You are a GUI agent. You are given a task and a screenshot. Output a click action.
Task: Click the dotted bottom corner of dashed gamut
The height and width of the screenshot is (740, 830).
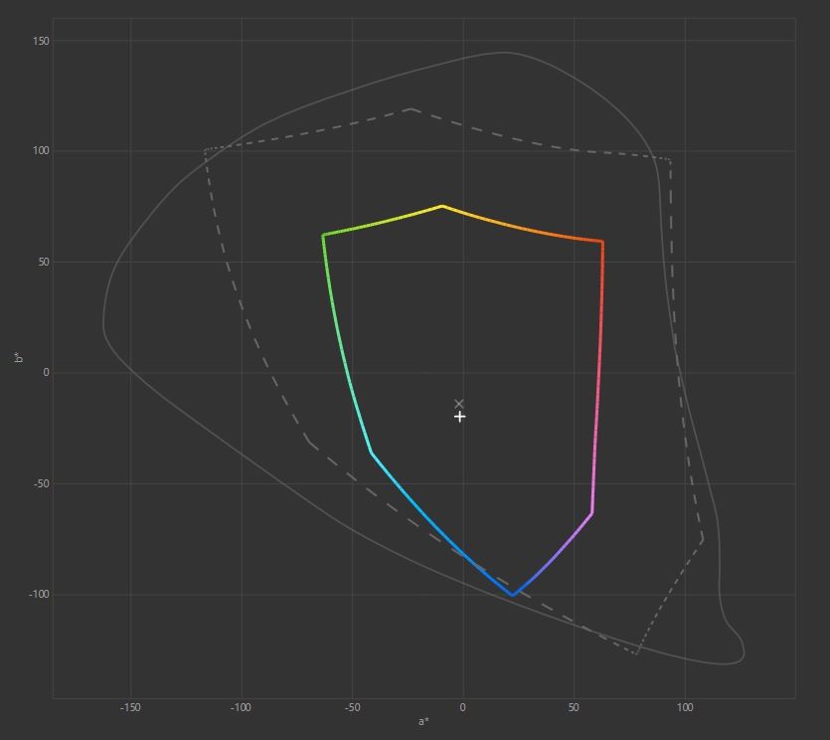pos(636,653)
